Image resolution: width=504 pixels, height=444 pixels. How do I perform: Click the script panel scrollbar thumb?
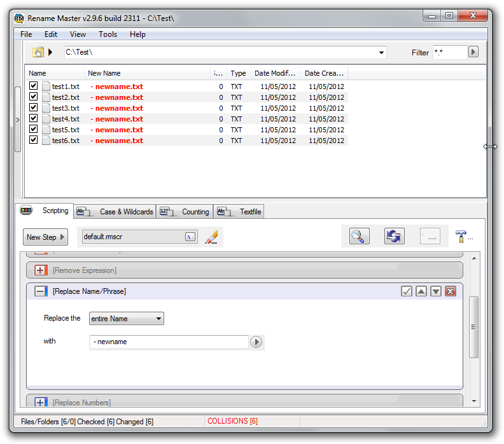[x=474, y=327]
